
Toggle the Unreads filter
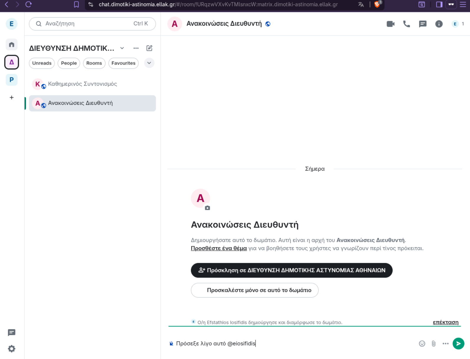click(42, 63)
